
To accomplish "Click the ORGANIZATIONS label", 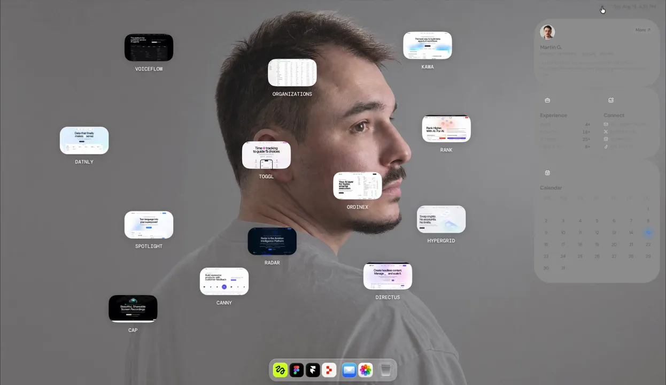I will click(x=292, y=94).
